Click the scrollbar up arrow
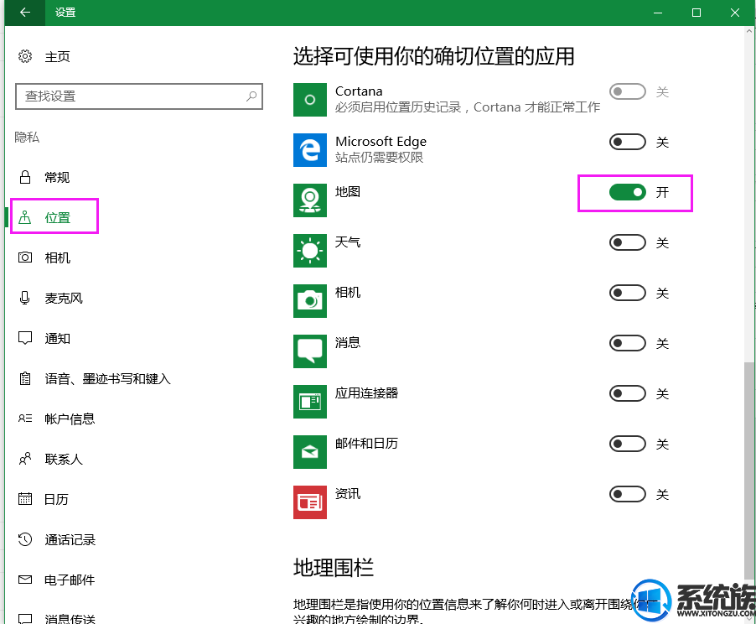 point(749,31)
